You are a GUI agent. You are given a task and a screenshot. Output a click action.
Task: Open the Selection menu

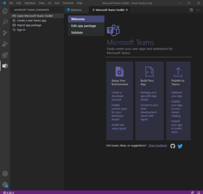pos(30,3)
